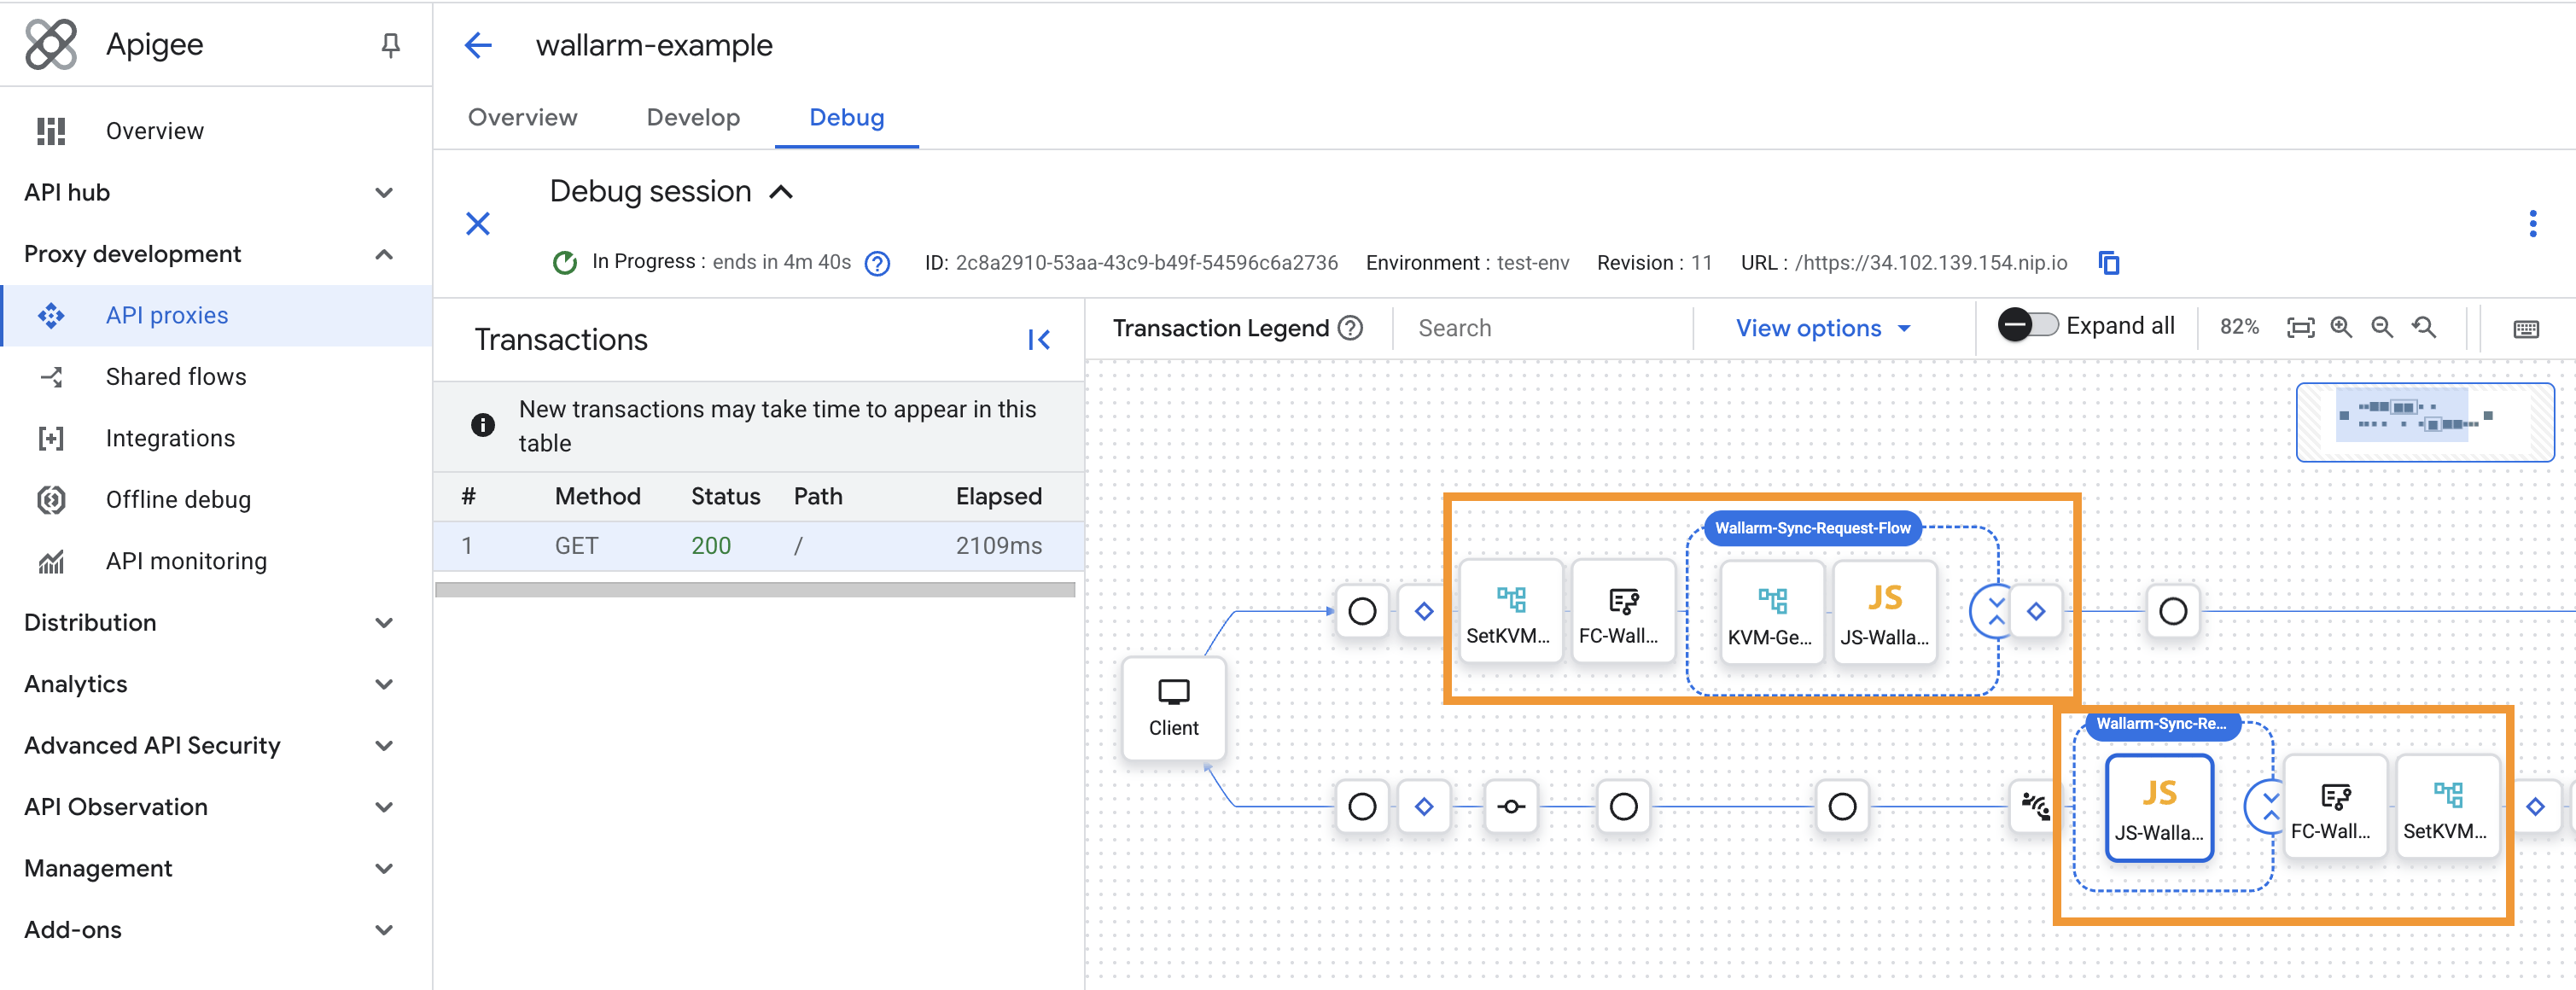Viewport: 2576px width, 990px height.
Task: Click the Offline debug icon
Action: [51, 499]
